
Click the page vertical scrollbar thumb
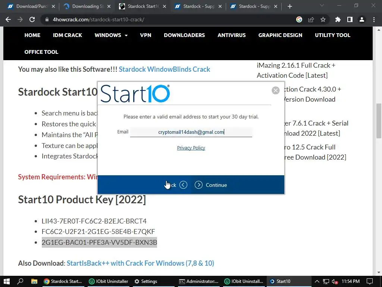click(379, 121)
